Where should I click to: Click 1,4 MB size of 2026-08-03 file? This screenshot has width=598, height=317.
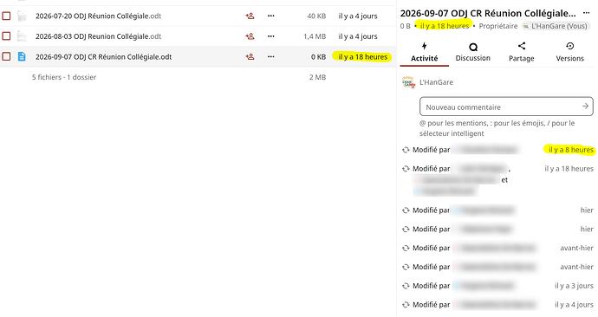click(315, 36)
